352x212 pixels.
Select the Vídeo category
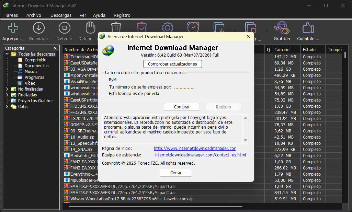[30, 83]
